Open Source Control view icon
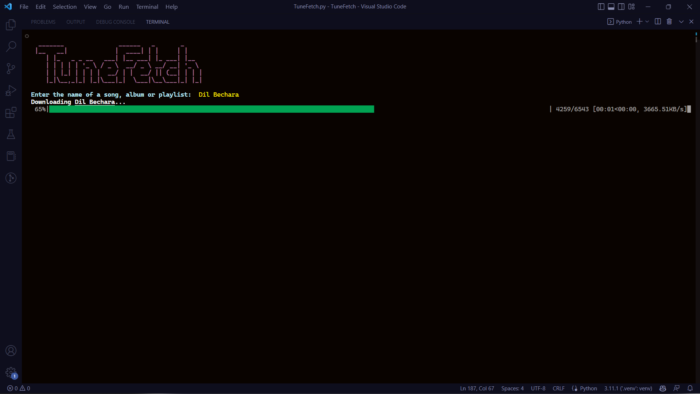Viewport: 700px width, 394px height. tap(11, 69)
